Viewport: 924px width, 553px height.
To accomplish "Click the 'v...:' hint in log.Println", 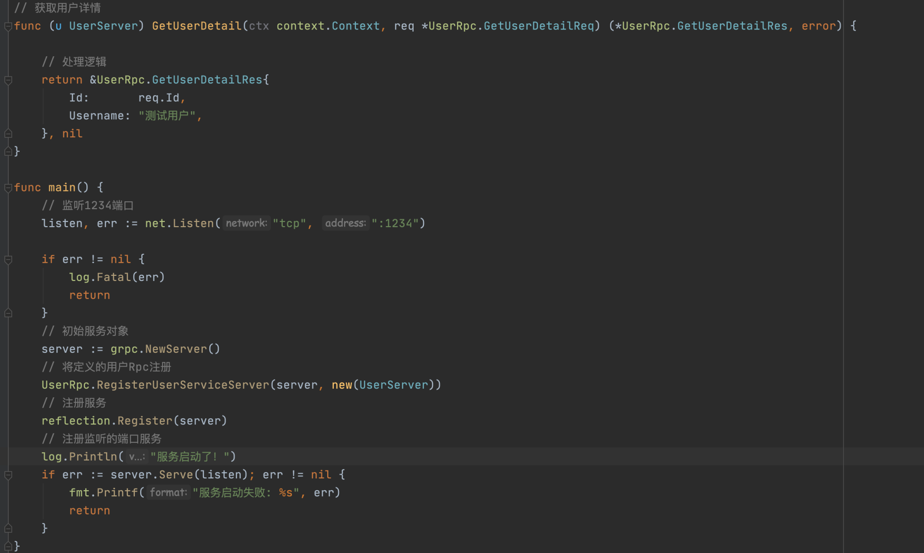I will click(x=137, y=457).
